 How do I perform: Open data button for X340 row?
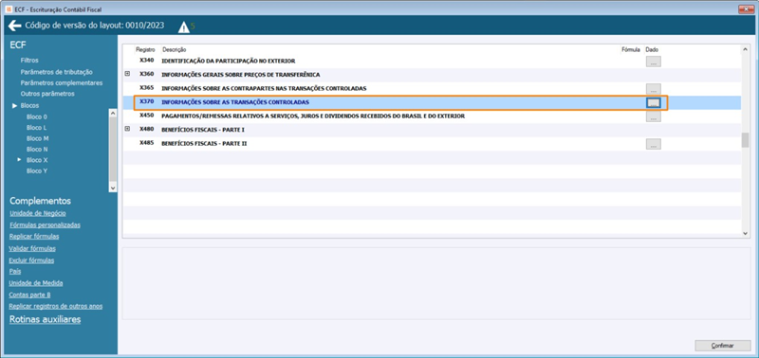[654, 62]
